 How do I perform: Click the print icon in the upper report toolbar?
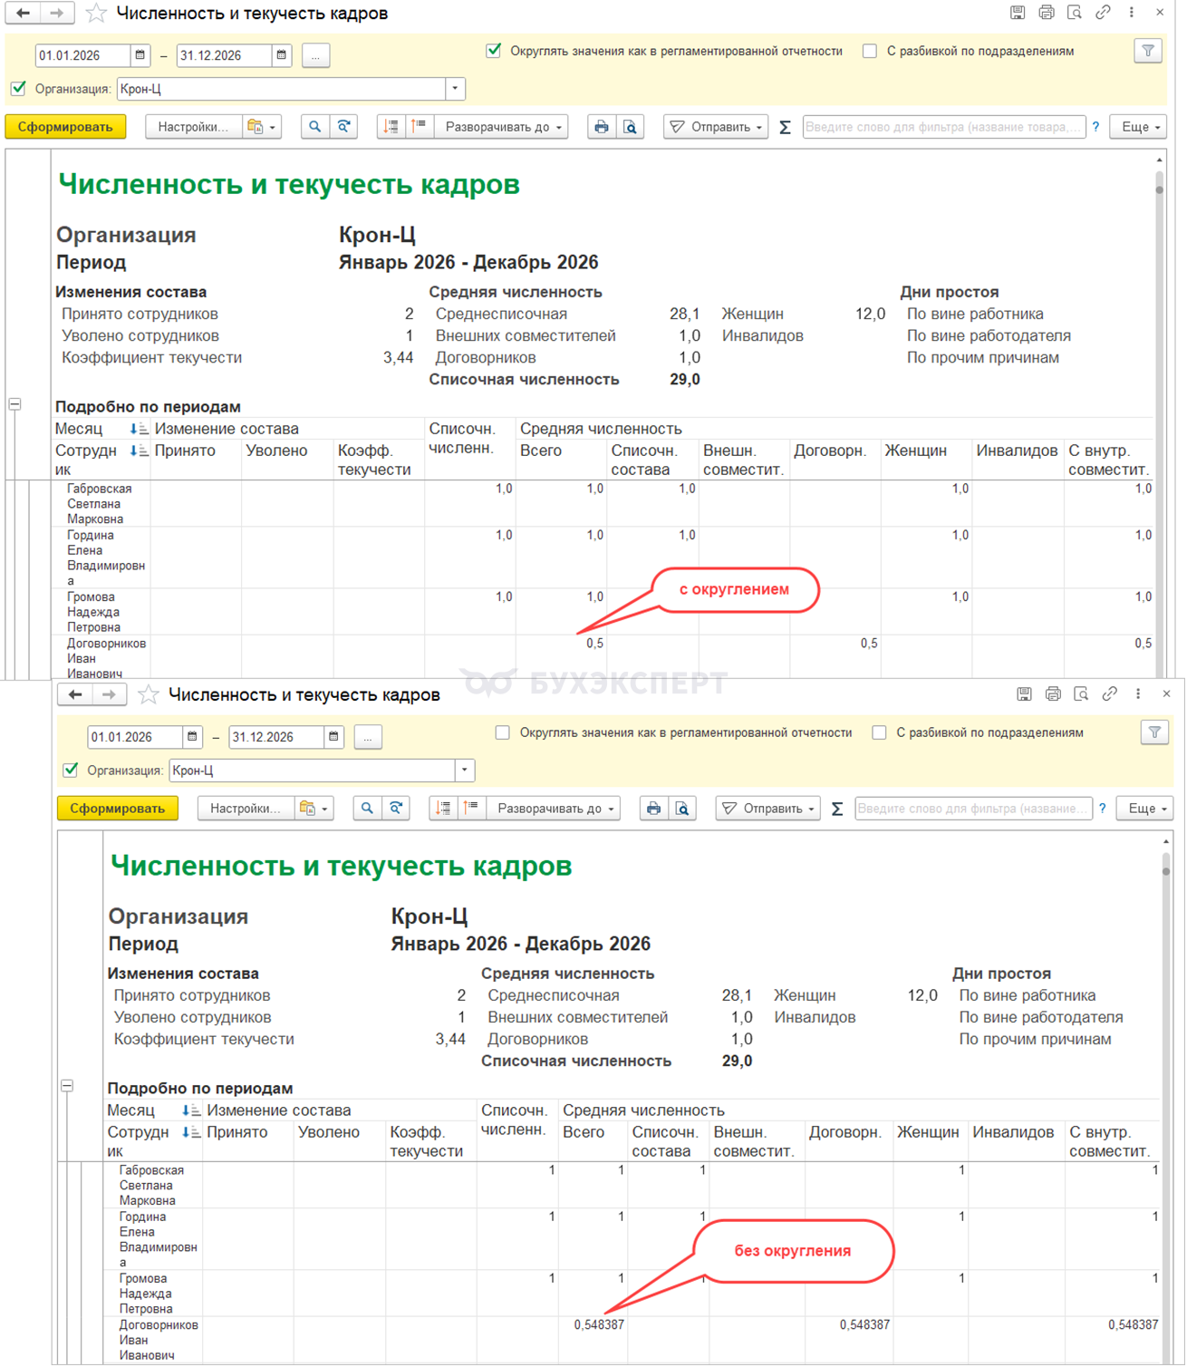(x=601, y=127)
